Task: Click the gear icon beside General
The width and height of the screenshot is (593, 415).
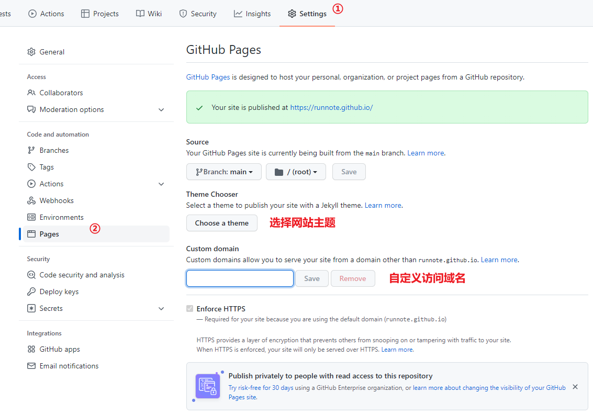Action: click(31, 52)
